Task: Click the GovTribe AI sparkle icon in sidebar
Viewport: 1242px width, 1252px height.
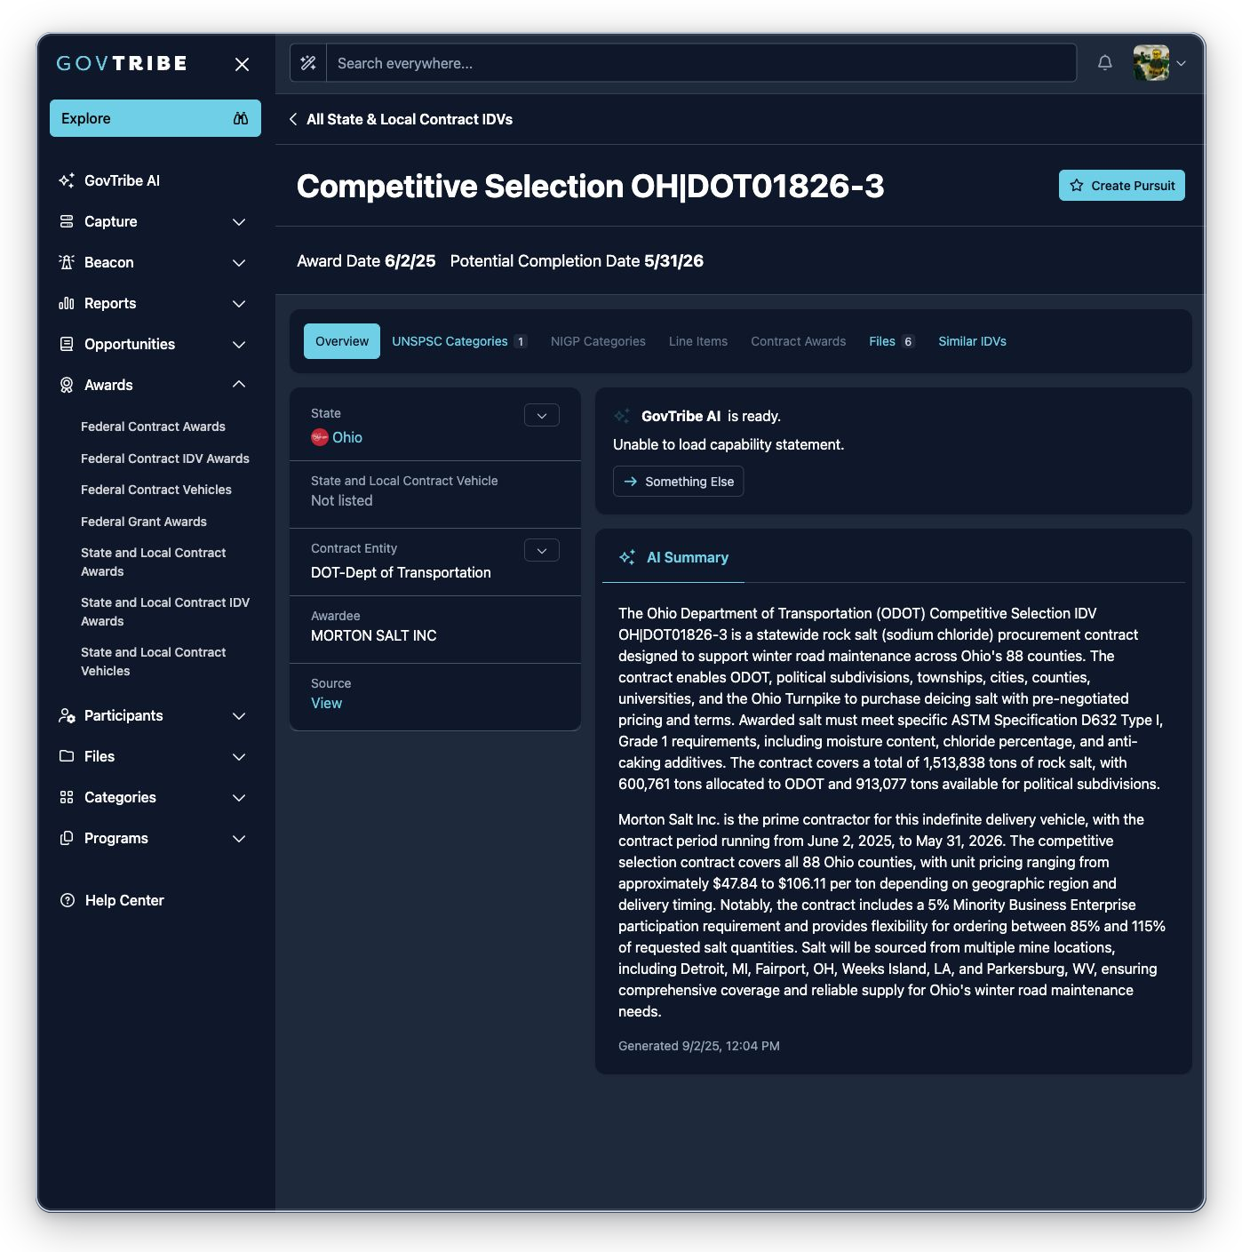Action: point(67,180)
